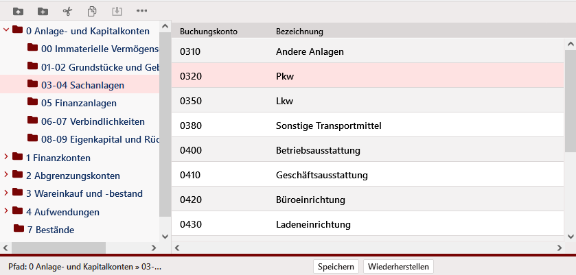
Task: Click the scissors cut icon
Action: 67,11
